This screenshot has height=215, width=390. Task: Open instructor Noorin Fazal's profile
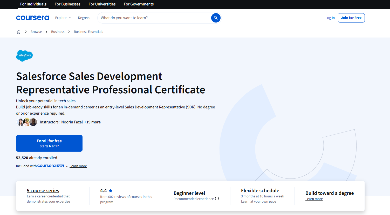point(72,122)
